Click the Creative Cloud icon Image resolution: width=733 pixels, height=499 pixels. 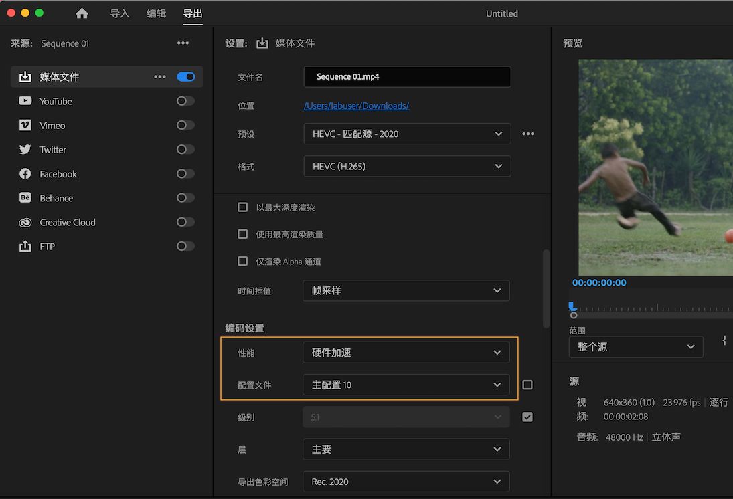click(25, 222)
